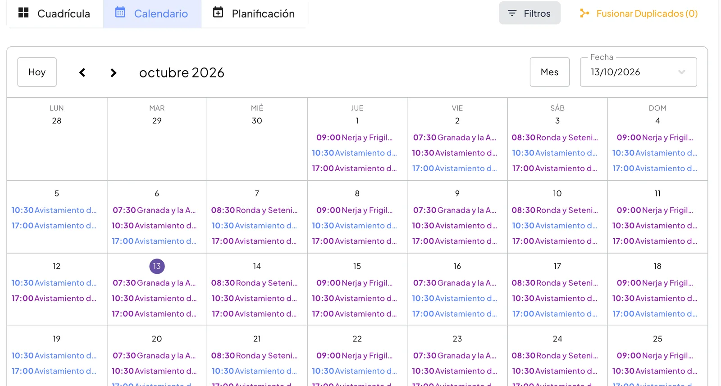Open the Filtros button
Image resolution: width=721 pixels, height=386 pixels.
click(x=529, y=13)
